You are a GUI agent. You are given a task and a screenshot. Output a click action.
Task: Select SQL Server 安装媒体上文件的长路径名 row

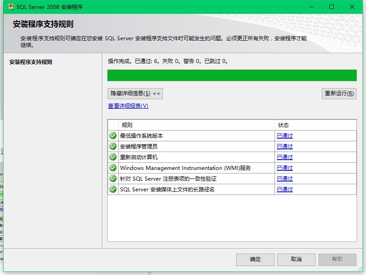click(x=232, y=190)
